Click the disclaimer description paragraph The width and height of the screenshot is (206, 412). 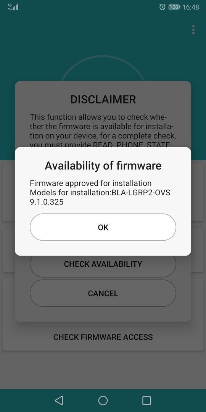tap(103, 130)
